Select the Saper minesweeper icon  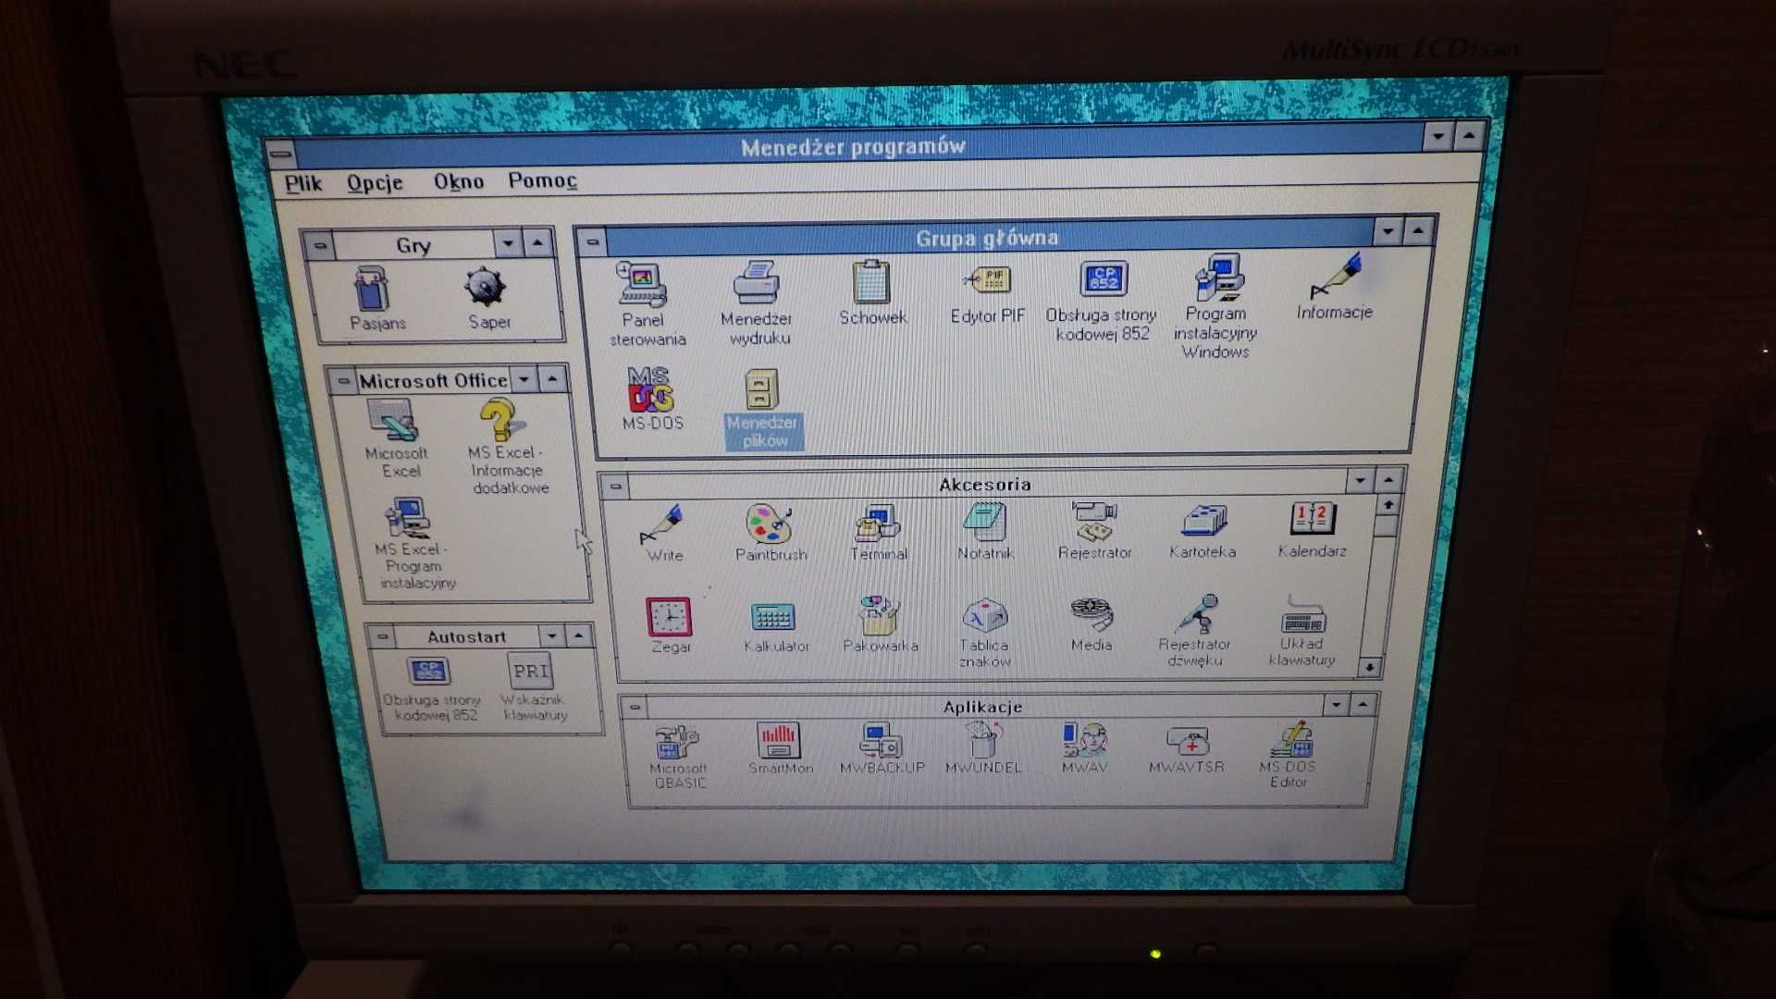click(x=486, y=288)
